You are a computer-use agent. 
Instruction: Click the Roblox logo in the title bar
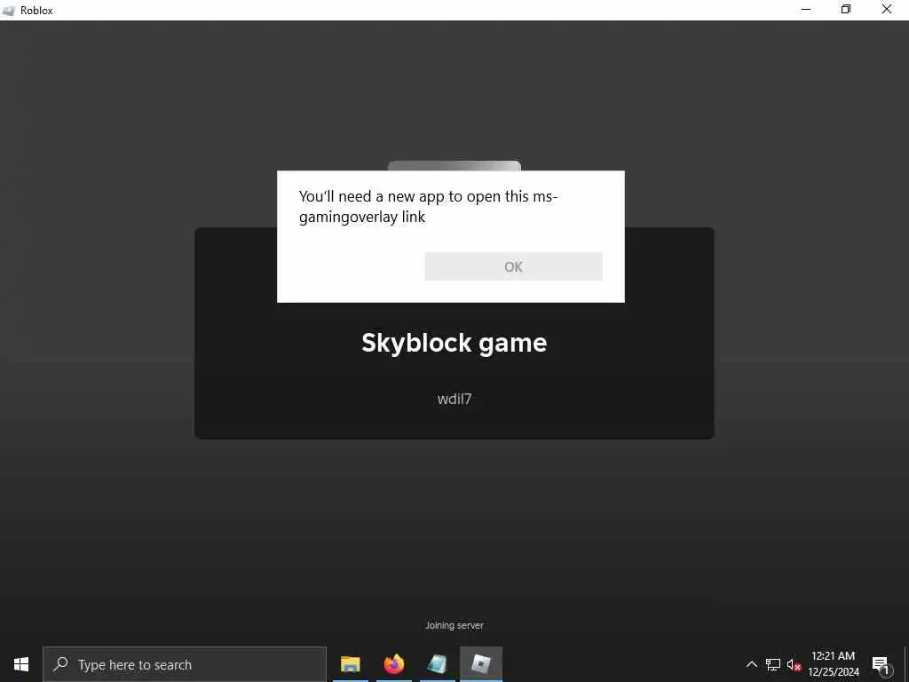point(8,10)
